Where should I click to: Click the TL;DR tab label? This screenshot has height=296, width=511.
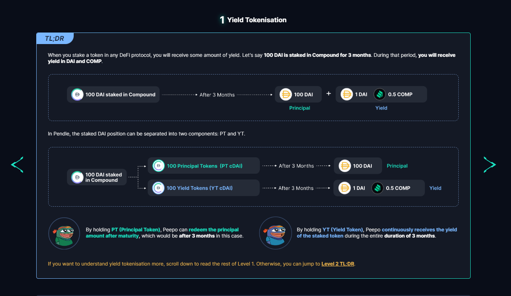(55, 39)
